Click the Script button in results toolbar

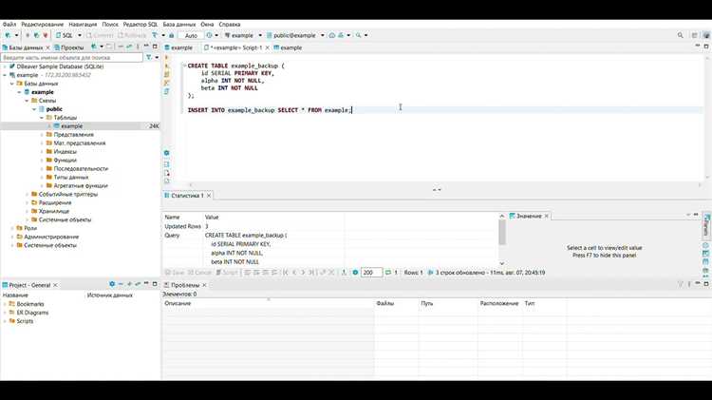227,273
